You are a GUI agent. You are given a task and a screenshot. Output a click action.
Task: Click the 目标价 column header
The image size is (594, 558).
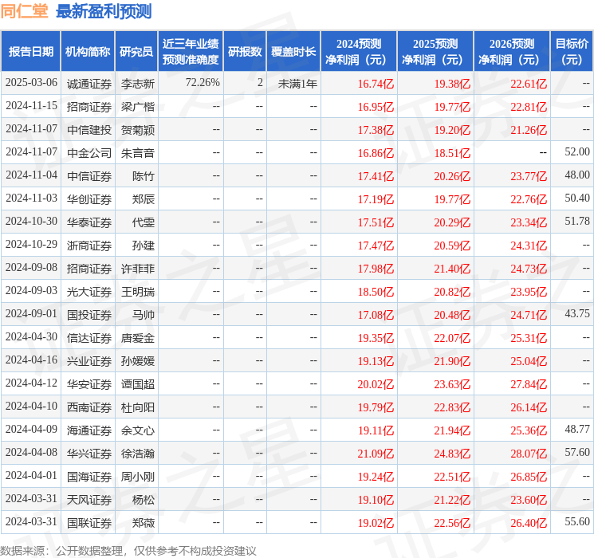pyautogui.click(x=571, y=52)
